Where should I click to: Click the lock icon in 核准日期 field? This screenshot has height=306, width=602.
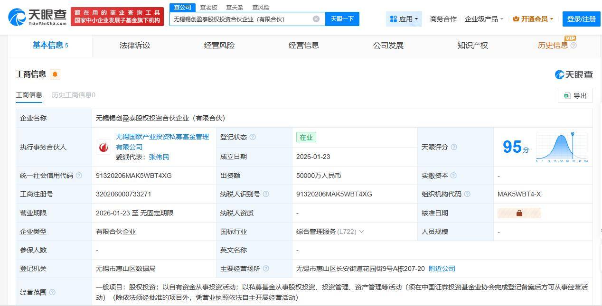pos(519,213)
